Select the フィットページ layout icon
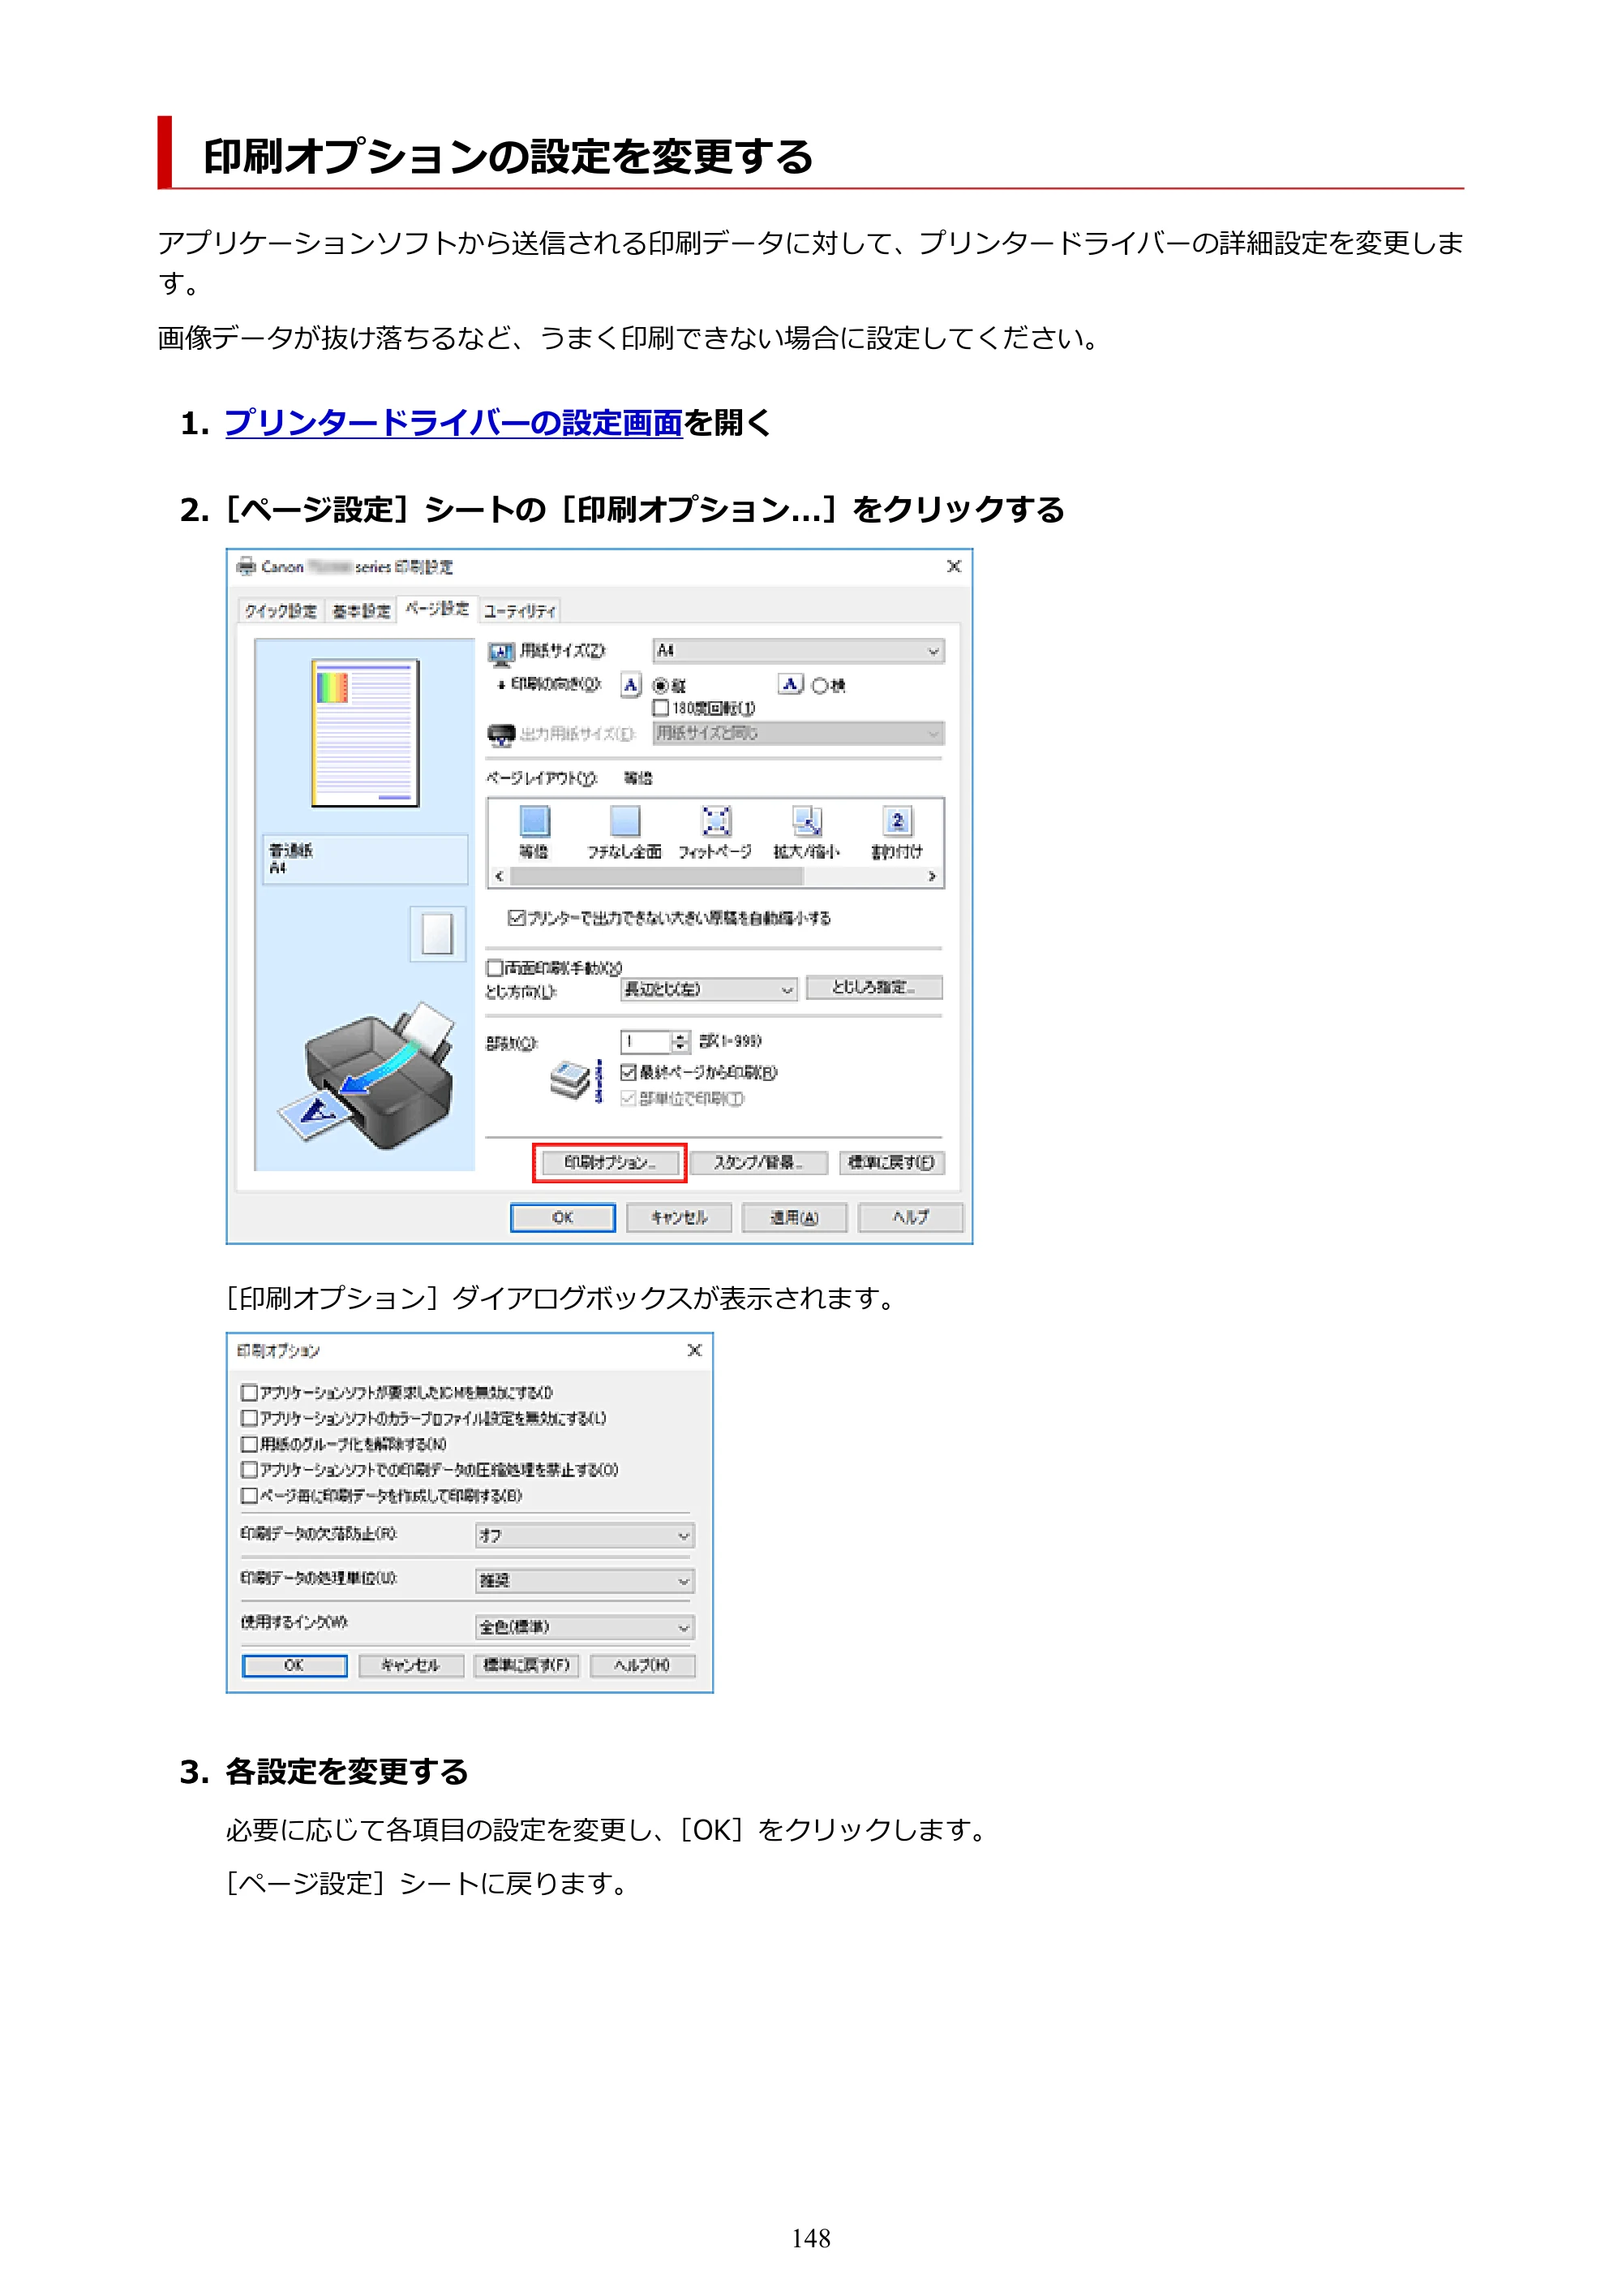 (715, 821)
